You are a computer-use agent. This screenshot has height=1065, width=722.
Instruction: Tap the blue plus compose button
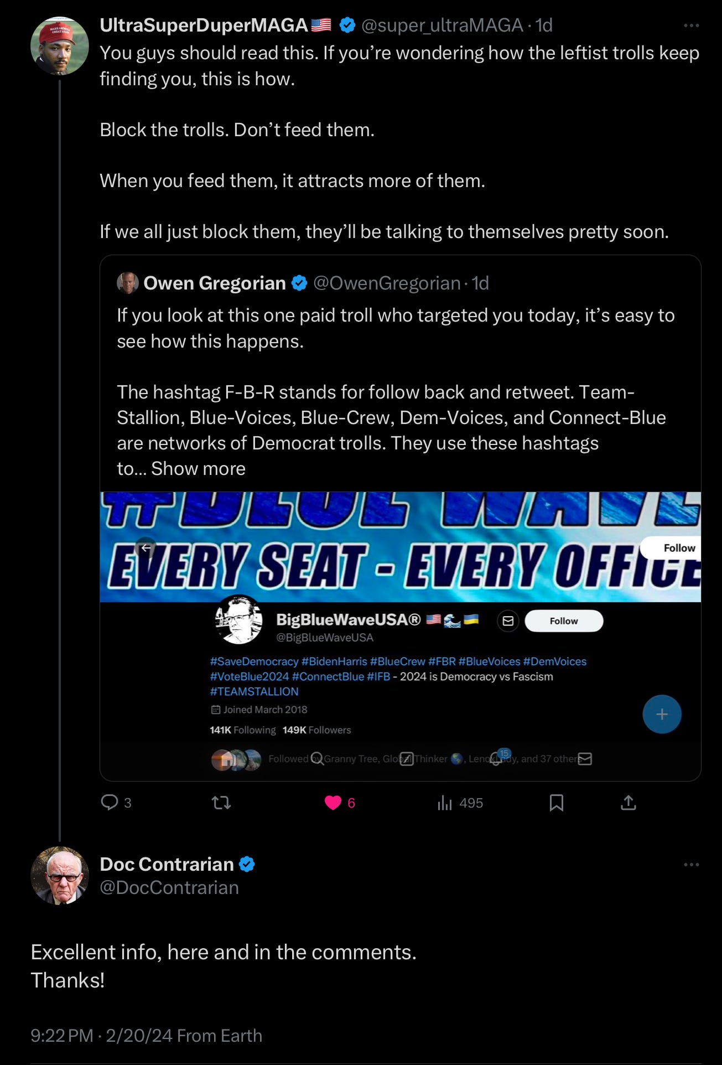(662, 714)
